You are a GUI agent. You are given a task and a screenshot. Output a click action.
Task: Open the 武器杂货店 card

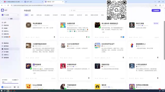click(x=109, y=71)
